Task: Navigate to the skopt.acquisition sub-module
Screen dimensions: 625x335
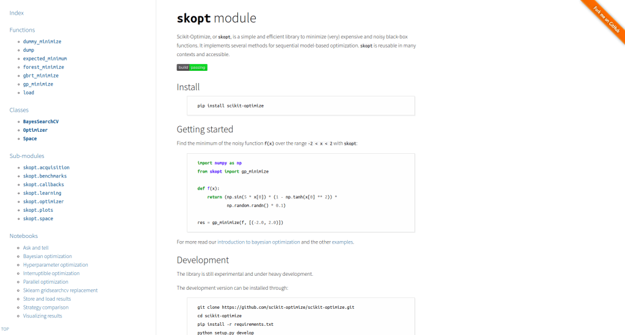Action: click(x=46, y=167)
